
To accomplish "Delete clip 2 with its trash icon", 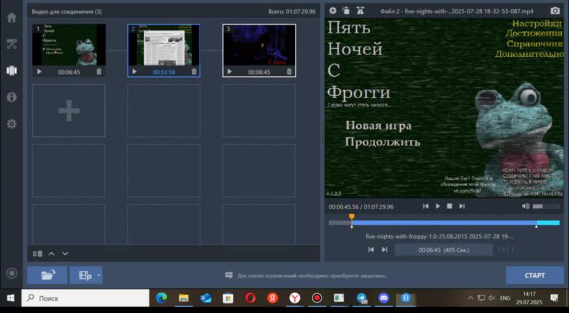I will coord(194,72).
